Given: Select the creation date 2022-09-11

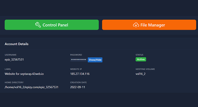Looking at the screenshot, I should pyautogui.click(x=78, y=87).
